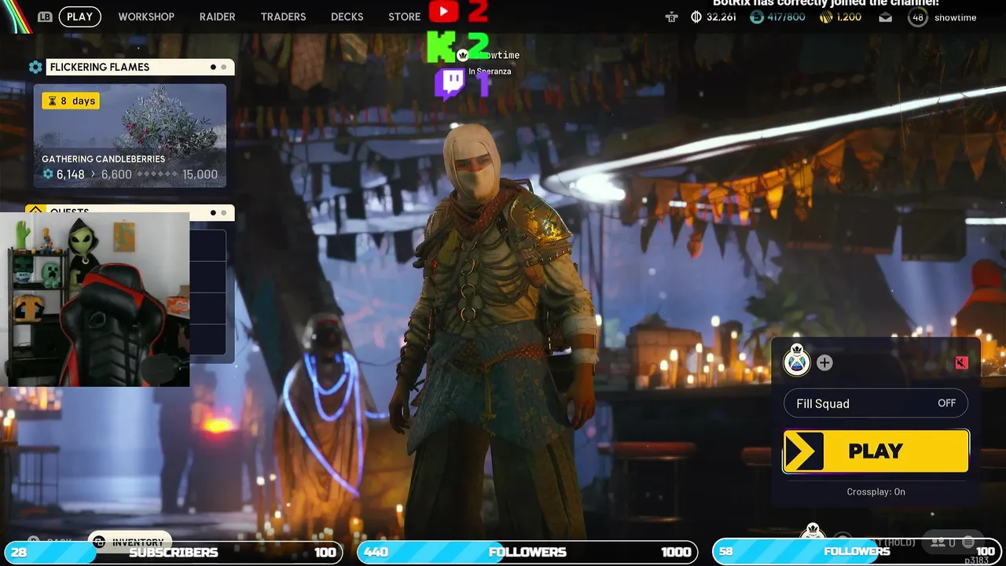Click the streamer webcam overlay
Viewport: 1006px width, 566px height.
tap(95, 300)
